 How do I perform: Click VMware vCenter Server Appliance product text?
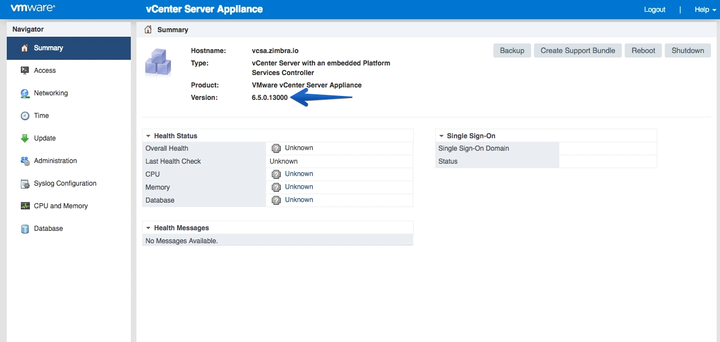click(307, 85)
